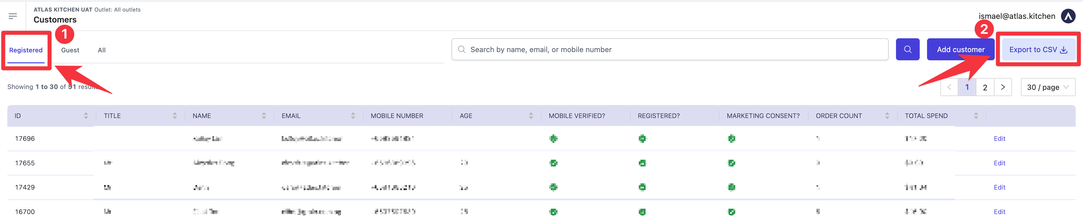1083x218 pixels.
Task: Open the hamburger sidebar menu
Action: pyautogui.click(x=13, y=16)
